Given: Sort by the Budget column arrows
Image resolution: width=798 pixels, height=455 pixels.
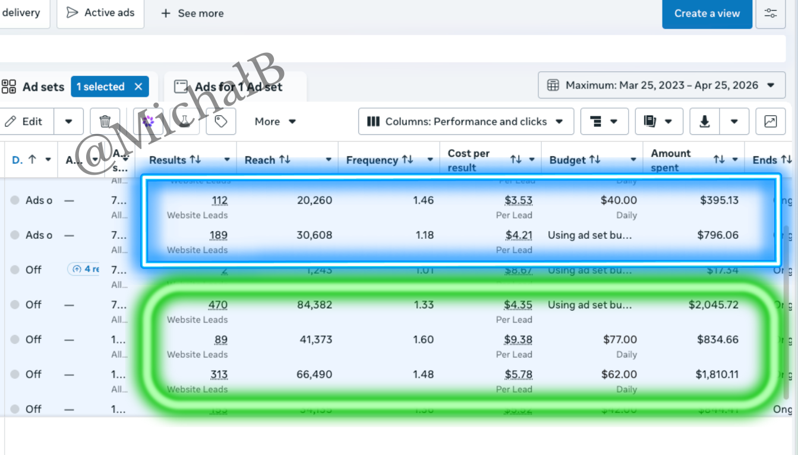Looking at the screenshot, I should [x=595, y=160].
